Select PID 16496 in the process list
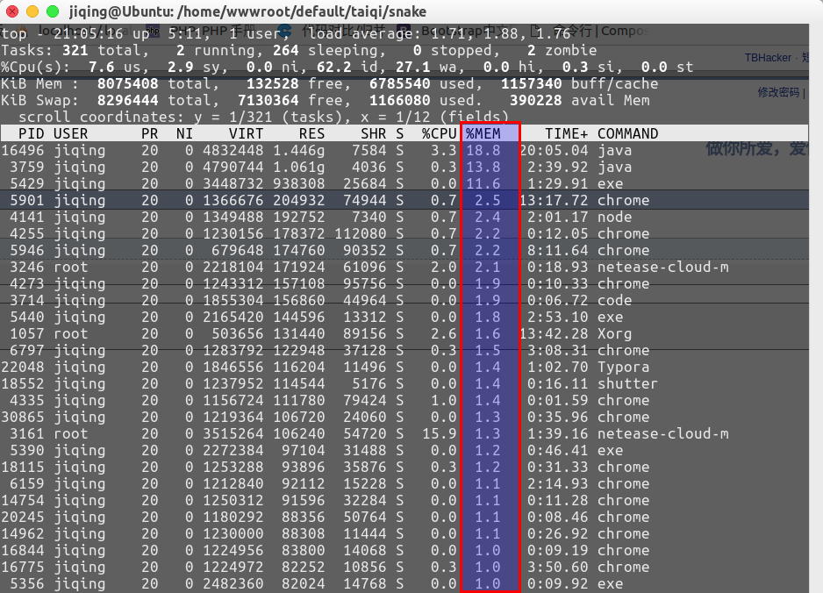Image resolution: width=823 pixels, height=593 pixels. (x=23, y=151)
